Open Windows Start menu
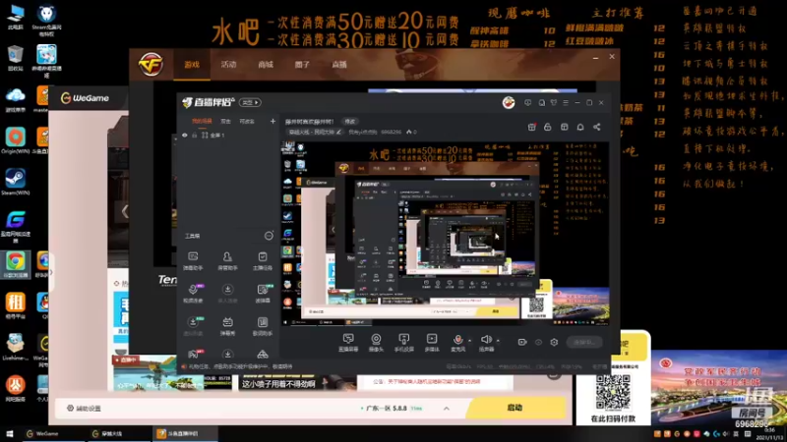 (x=10, y=433)
